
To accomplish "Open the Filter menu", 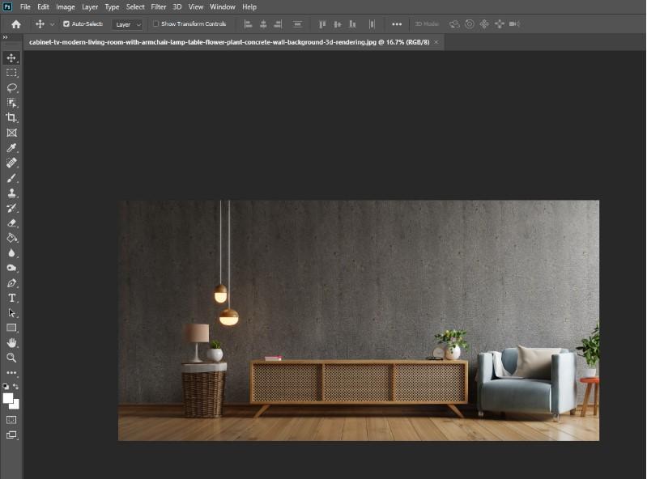I will coord(159,7).
